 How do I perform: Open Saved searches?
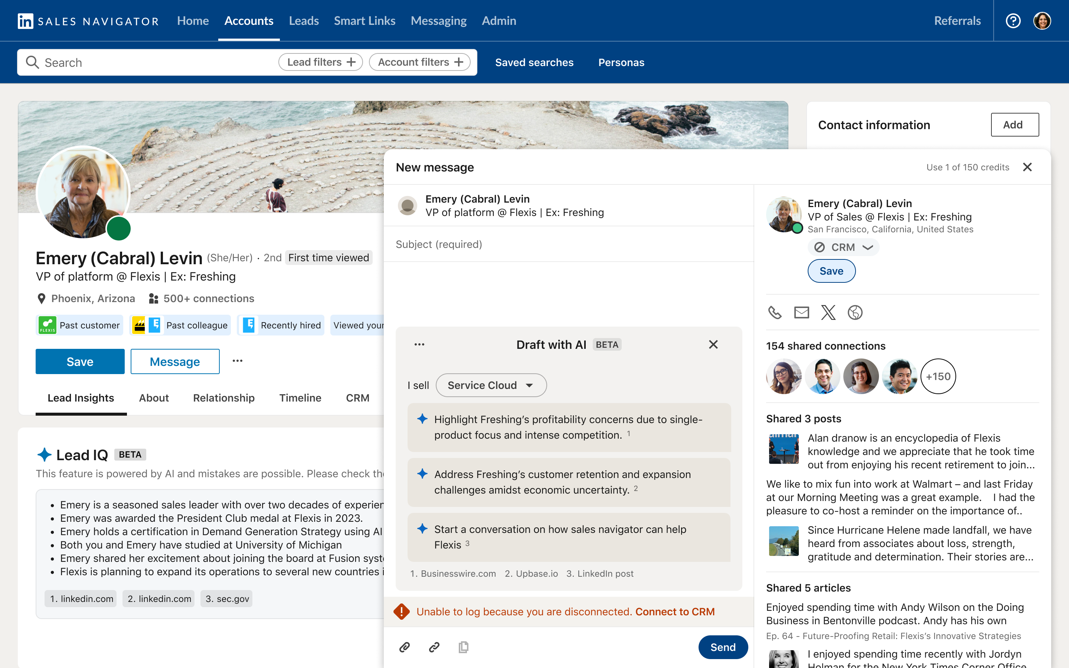(534, 62)
